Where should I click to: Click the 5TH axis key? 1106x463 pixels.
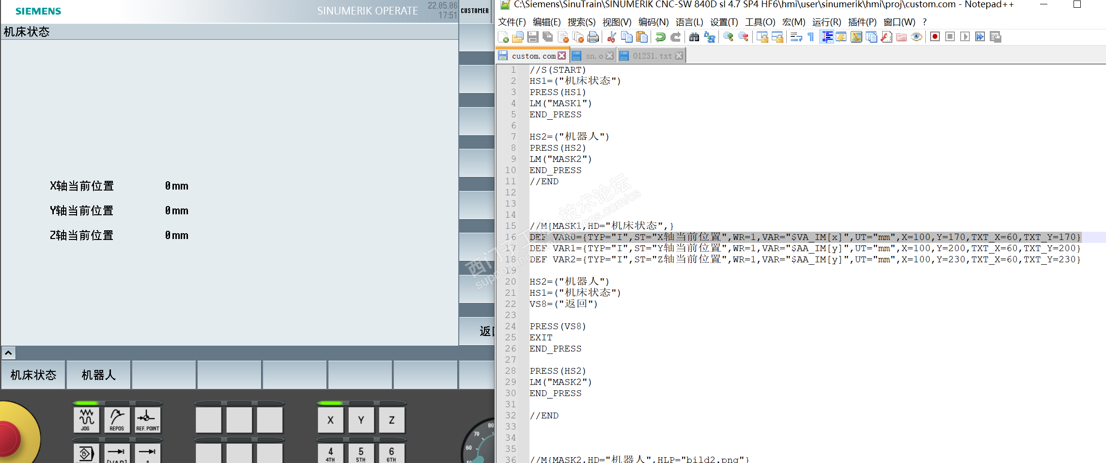(x=361, y=454)
